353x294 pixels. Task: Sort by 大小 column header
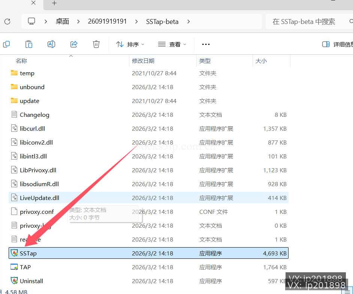[261, 61]
